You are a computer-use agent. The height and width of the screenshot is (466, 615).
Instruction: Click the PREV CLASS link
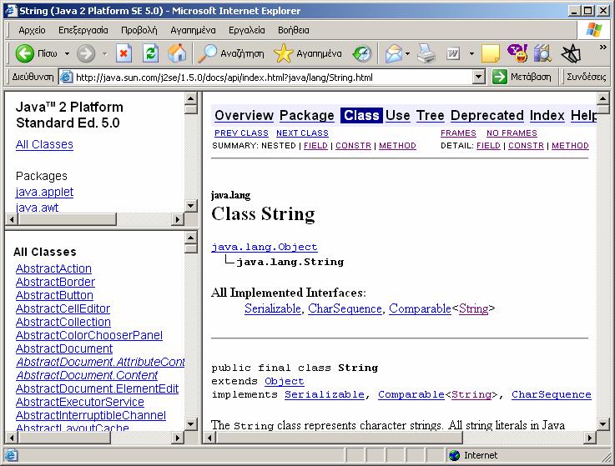[241, 133]
